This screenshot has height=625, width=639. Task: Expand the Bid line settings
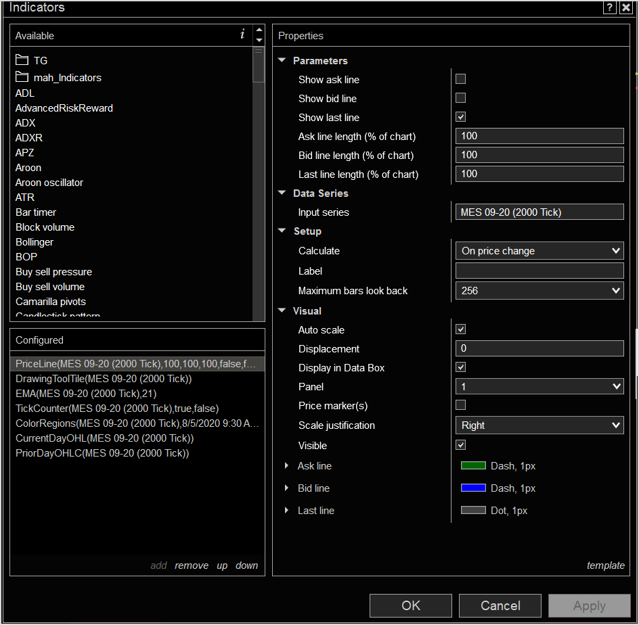coord(286,488)
